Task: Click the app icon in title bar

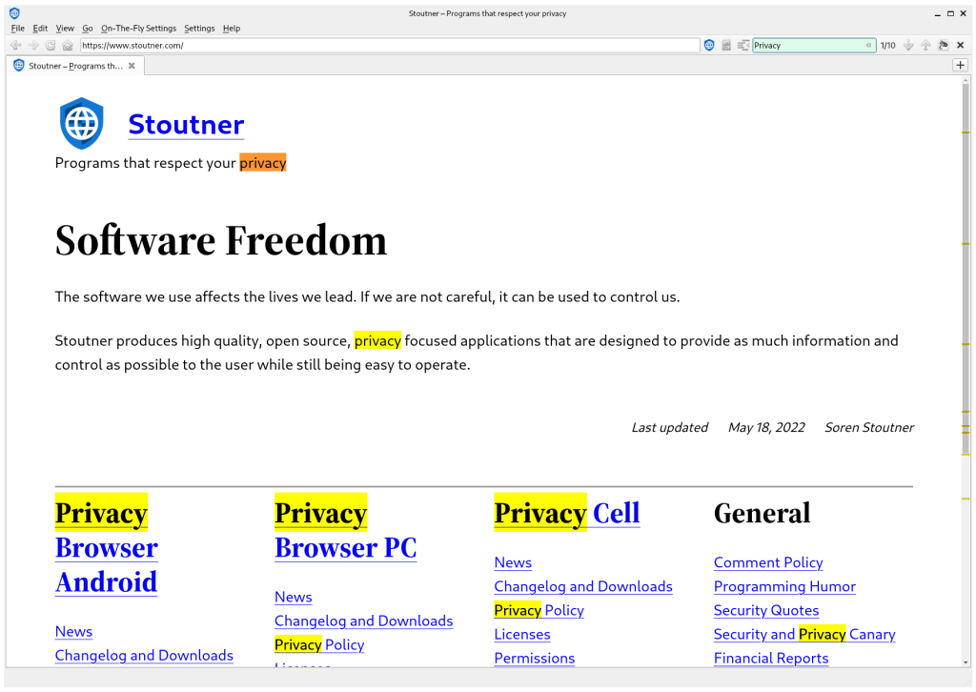Action: click(14, 13)
